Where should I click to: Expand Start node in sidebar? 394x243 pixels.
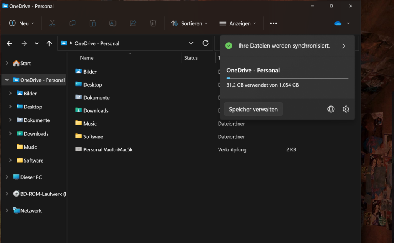(x=7, y=63)
